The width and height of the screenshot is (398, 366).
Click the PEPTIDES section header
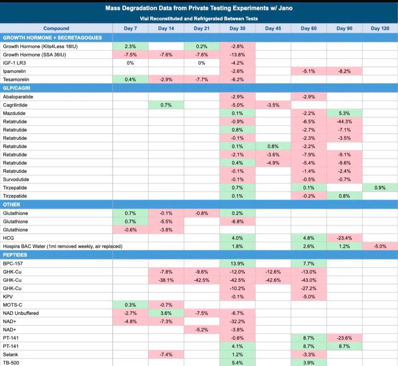tap(15, 255)
